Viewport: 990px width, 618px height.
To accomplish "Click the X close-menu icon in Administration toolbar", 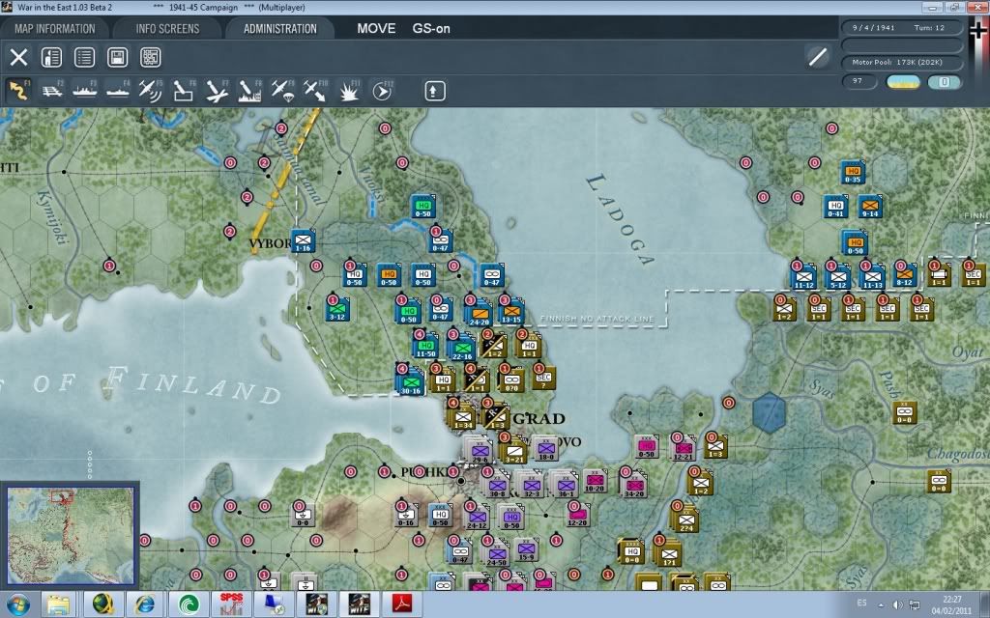I will [19, 57].
